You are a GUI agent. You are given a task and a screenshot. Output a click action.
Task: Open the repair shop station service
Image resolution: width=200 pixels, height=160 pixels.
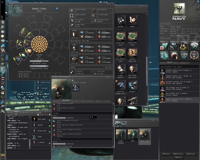tap(174, 45)
